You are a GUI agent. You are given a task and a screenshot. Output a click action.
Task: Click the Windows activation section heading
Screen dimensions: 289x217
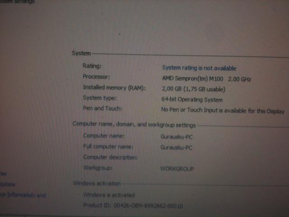97,184
